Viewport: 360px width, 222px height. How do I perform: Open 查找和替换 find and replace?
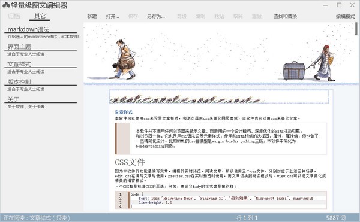coord(286,16)
